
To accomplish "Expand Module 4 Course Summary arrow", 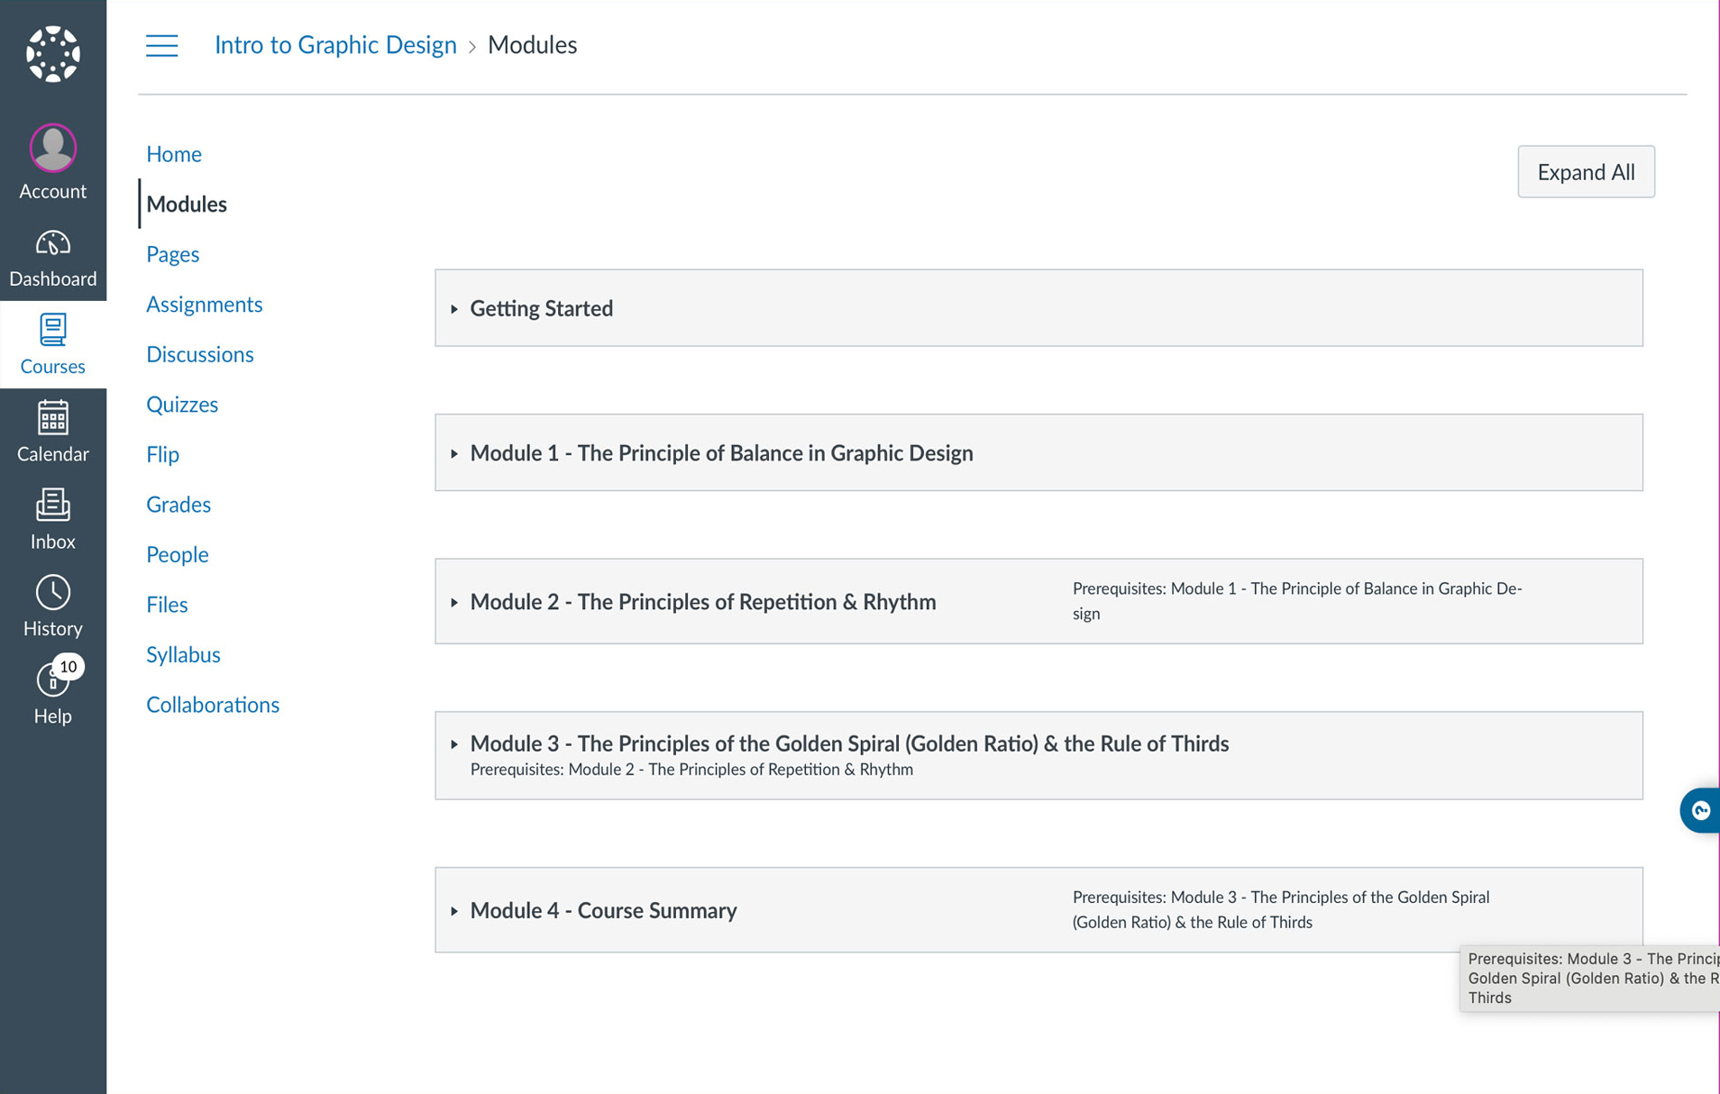I will click(x=455, y=911).
